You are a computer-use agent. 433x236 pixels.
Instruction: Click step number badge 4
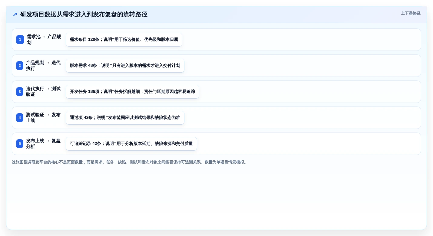pyautogui.click(x=20, y=118)
